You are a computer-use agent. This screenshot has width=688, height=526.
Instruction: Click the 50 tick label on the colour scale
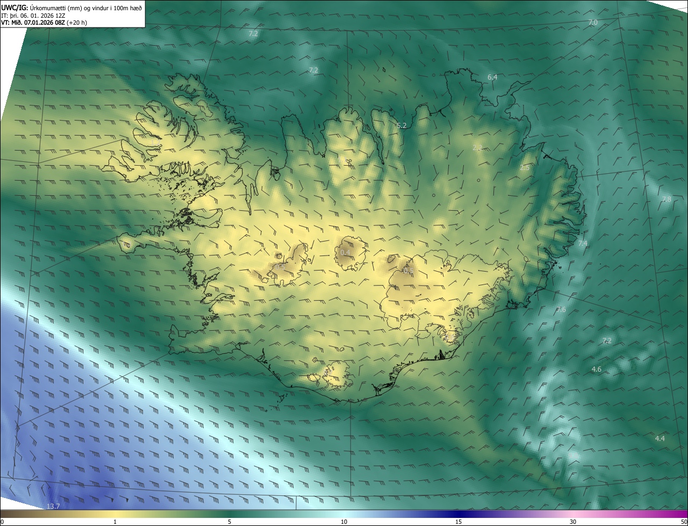pyautogui.click(x=684, y=522)
